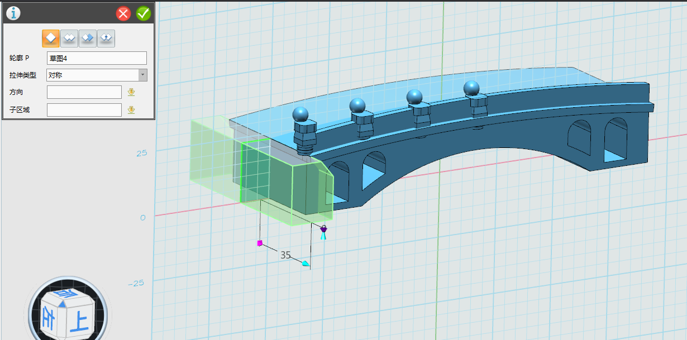Open the info help icon
This screenshot has height=340, width=687.
13,13
